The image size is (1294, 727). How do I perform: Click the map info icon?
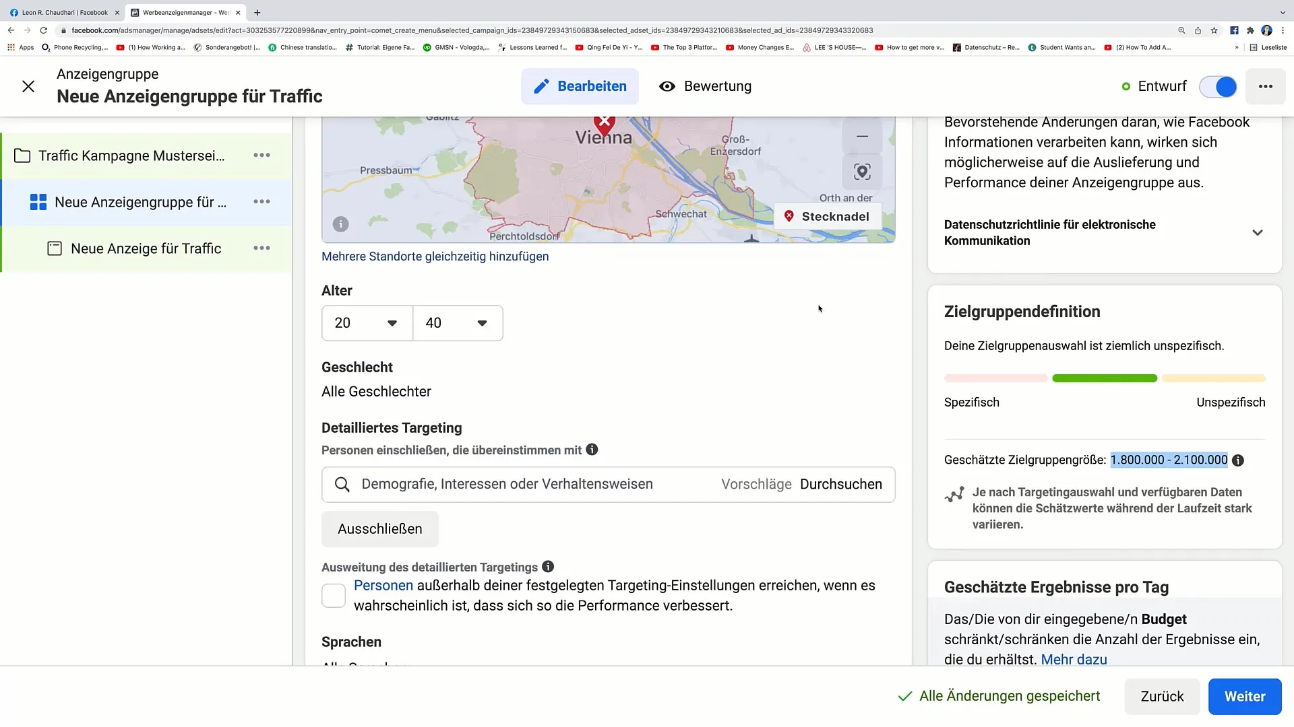tap(340, 224)
